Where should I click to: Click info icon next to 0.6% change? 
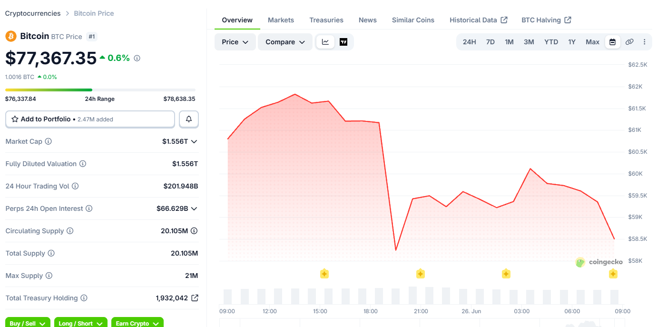137,58
